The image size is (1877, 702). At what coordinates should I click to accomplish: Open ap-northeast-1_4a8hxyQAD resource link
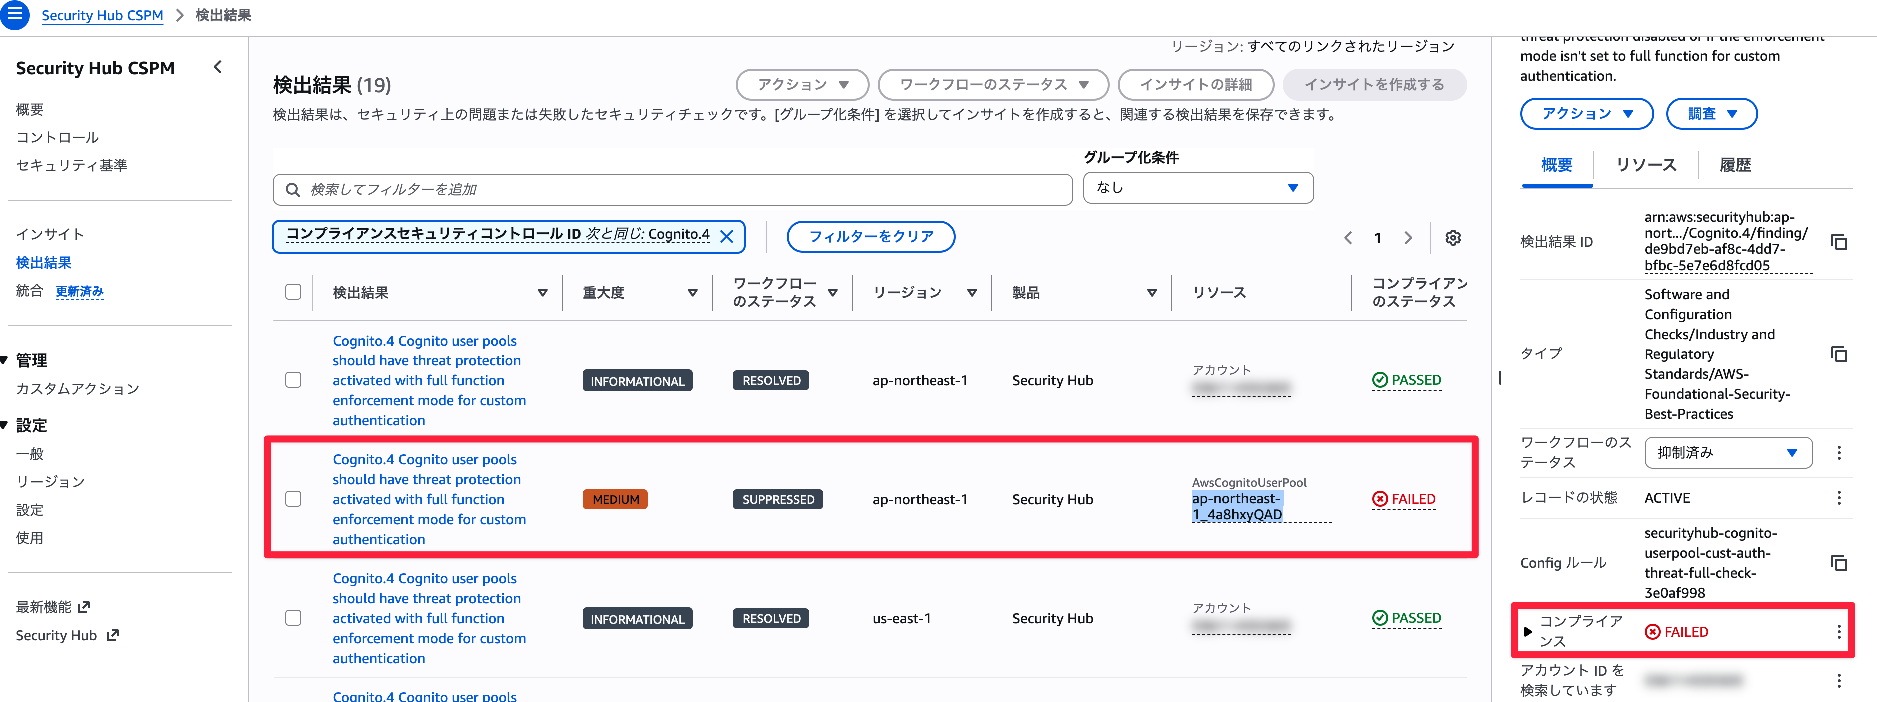[1237, 507]
